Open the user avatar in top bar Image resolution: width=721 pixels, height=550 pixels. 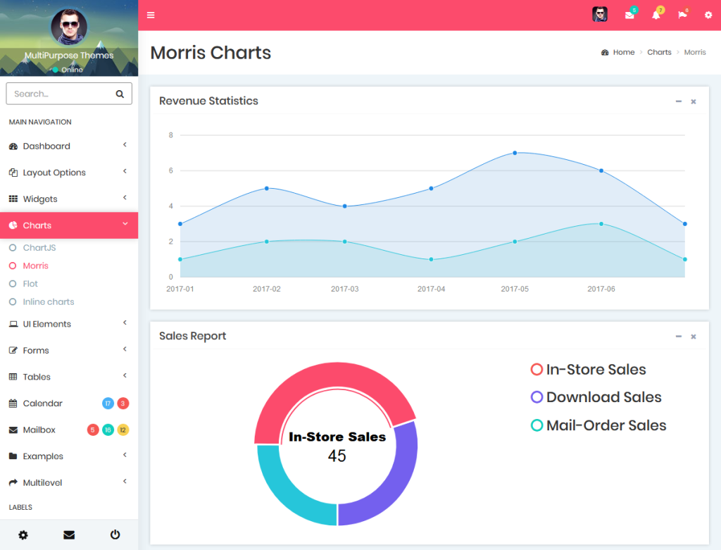[600, 14]
